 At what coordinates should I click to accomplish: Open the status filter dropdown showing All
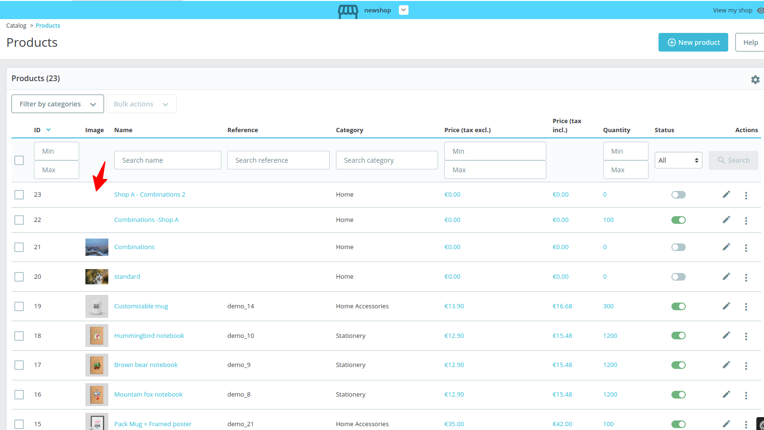(678, 160)
